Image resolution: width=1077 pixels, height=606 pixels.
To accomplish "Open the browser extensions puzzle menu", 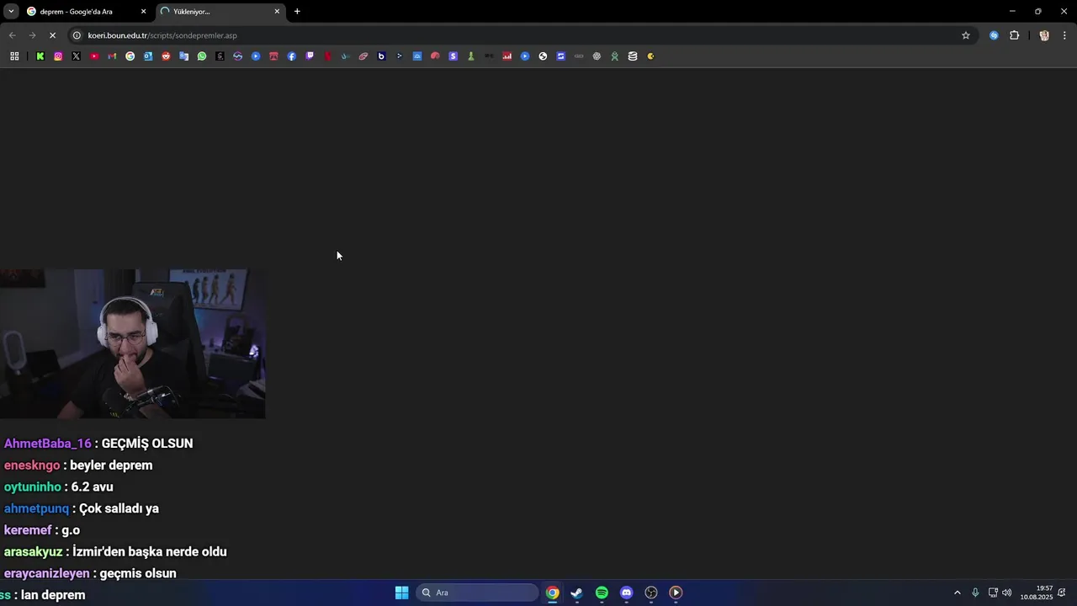I will point(1015,35).
